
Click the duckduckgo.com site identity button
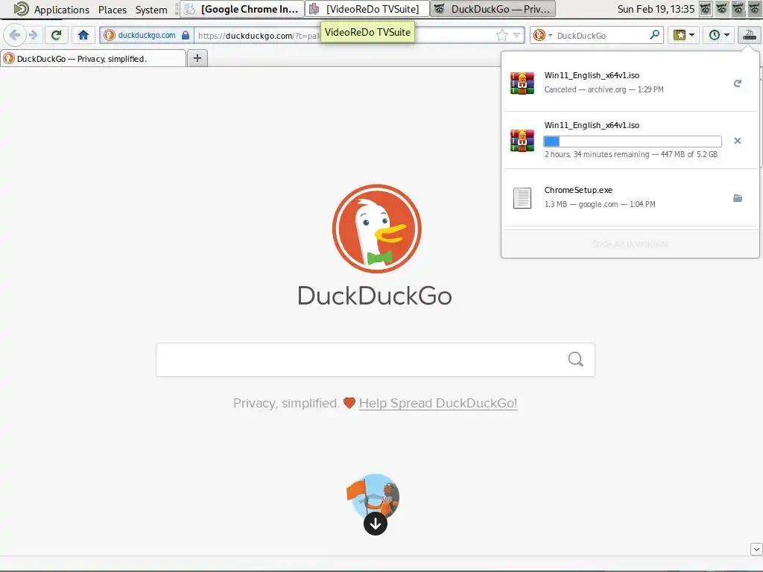(147, 35)
